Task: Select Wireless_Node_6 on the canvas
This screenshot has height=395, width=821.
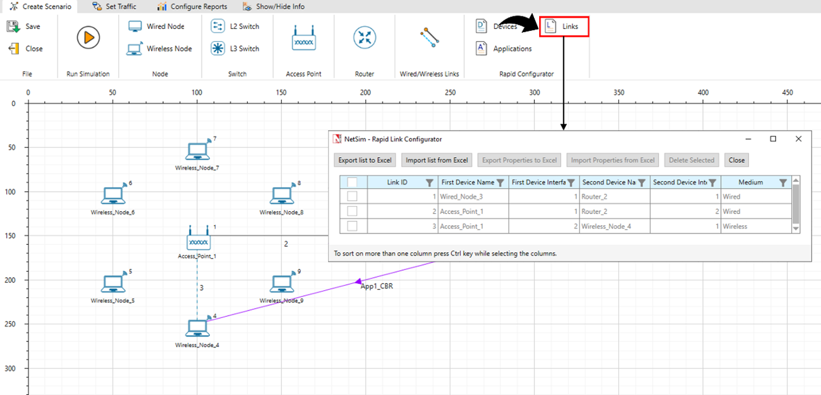Action: click(113, 196)
